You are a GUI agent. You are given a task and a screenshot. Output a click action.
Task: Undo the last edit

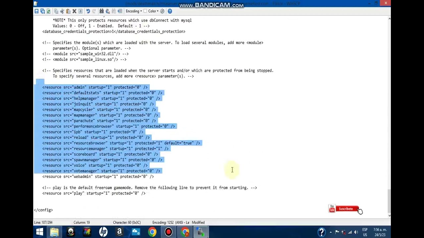[88, 11]
